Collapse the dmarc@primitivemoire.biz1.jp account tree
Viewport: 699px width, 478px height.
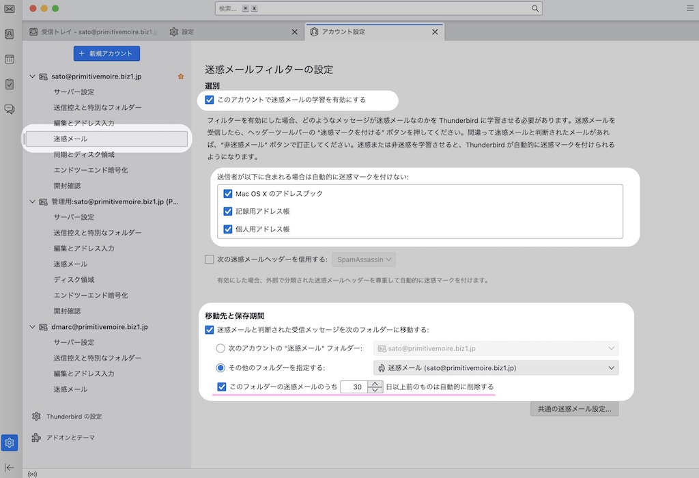click(x=32, y=327)
